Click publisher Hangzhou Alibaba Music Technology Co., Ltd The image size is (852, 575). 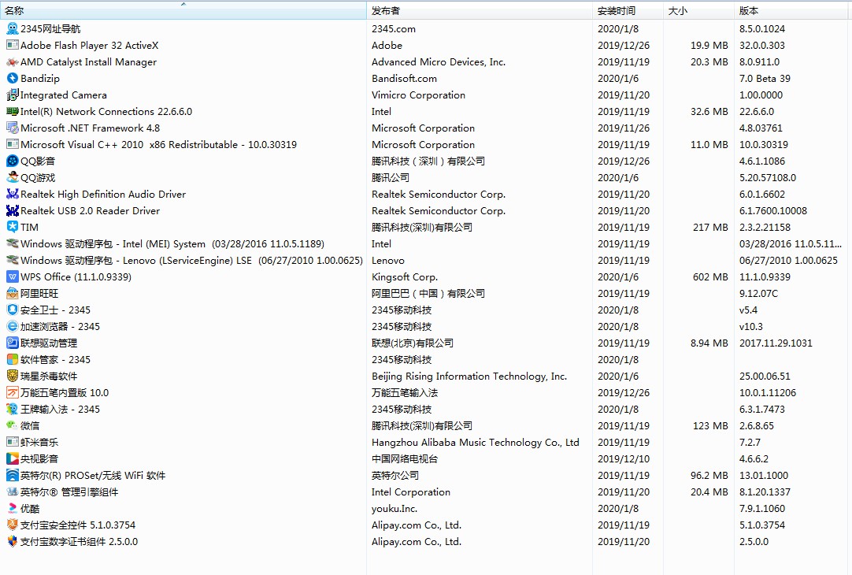[x=476, y=443]
